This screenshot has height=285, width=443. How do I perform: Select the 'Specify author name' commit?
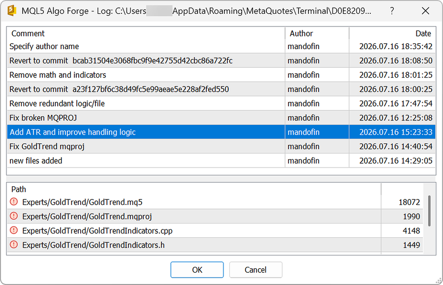(221, 46)
